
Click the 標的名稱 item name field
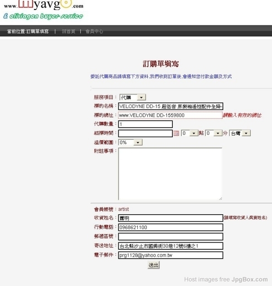pos(170,106)
